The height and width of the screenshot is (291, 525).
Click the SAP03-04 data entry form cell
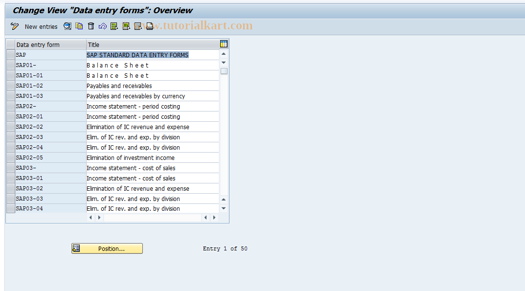pyautogui.click(x=50, y=208)
